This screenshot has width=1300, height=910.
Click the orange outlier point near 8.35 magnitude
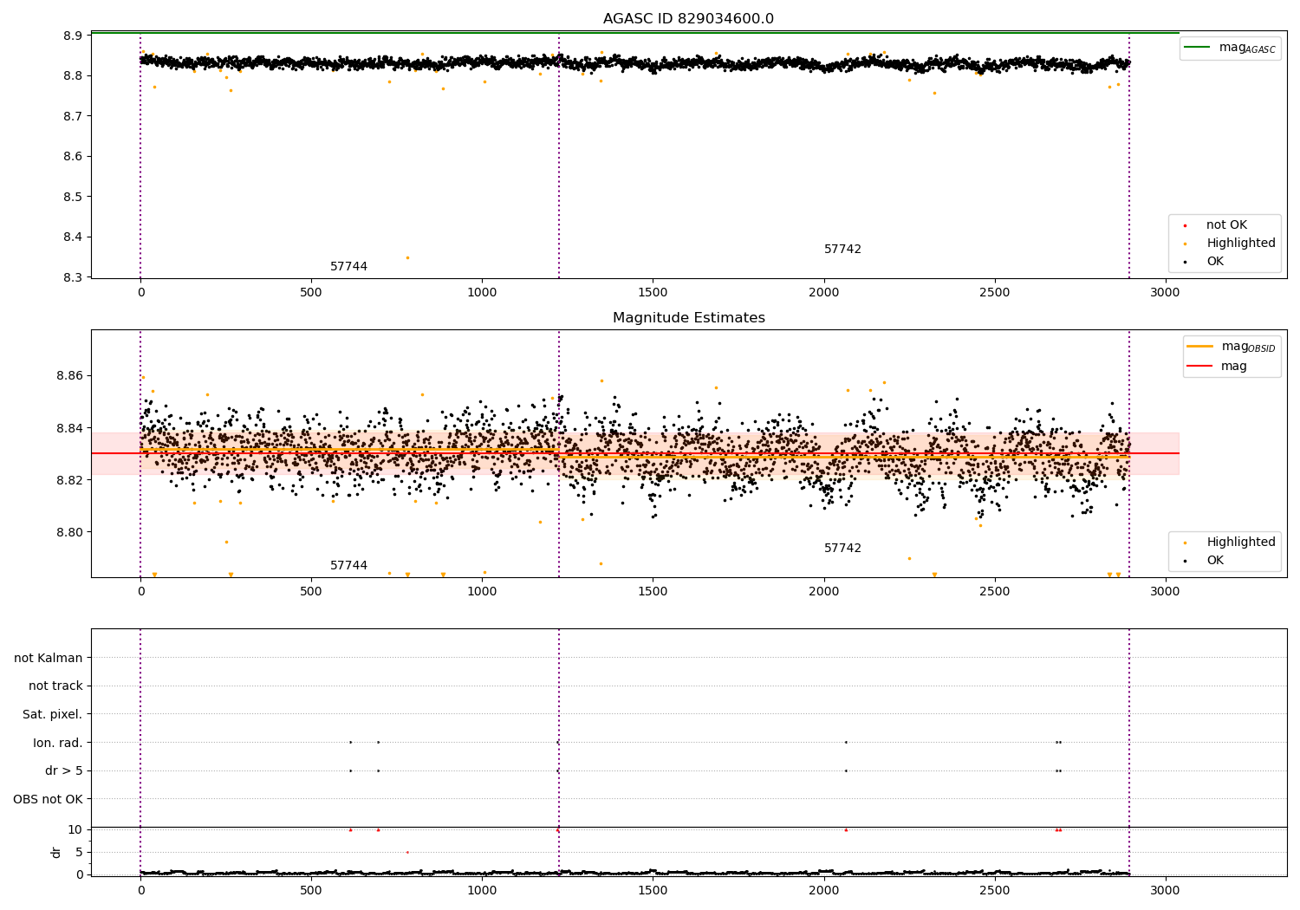[407, 257]
